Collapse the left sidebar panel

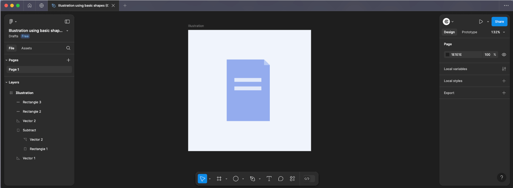coord(67,21)
